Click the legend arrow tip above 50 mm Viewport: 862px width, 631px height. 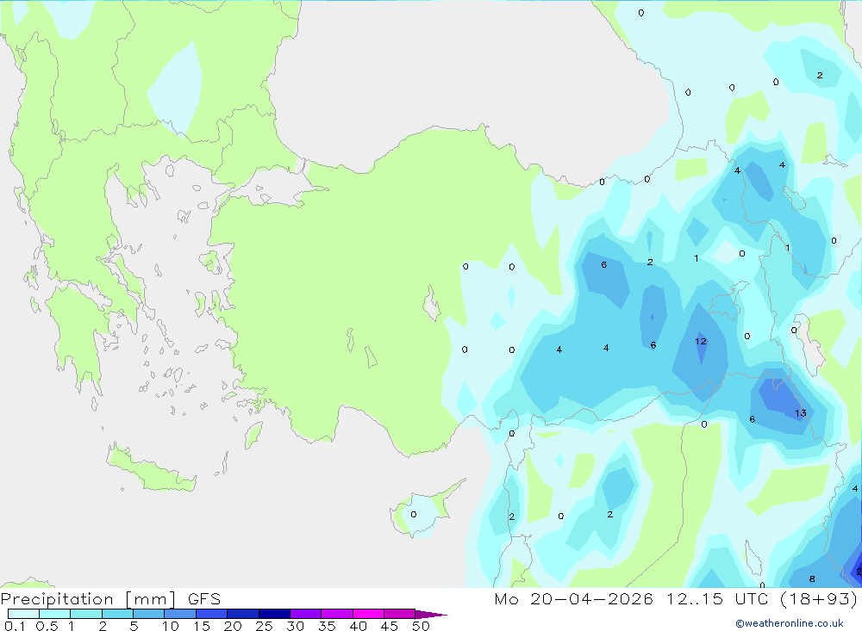point(432,614)
